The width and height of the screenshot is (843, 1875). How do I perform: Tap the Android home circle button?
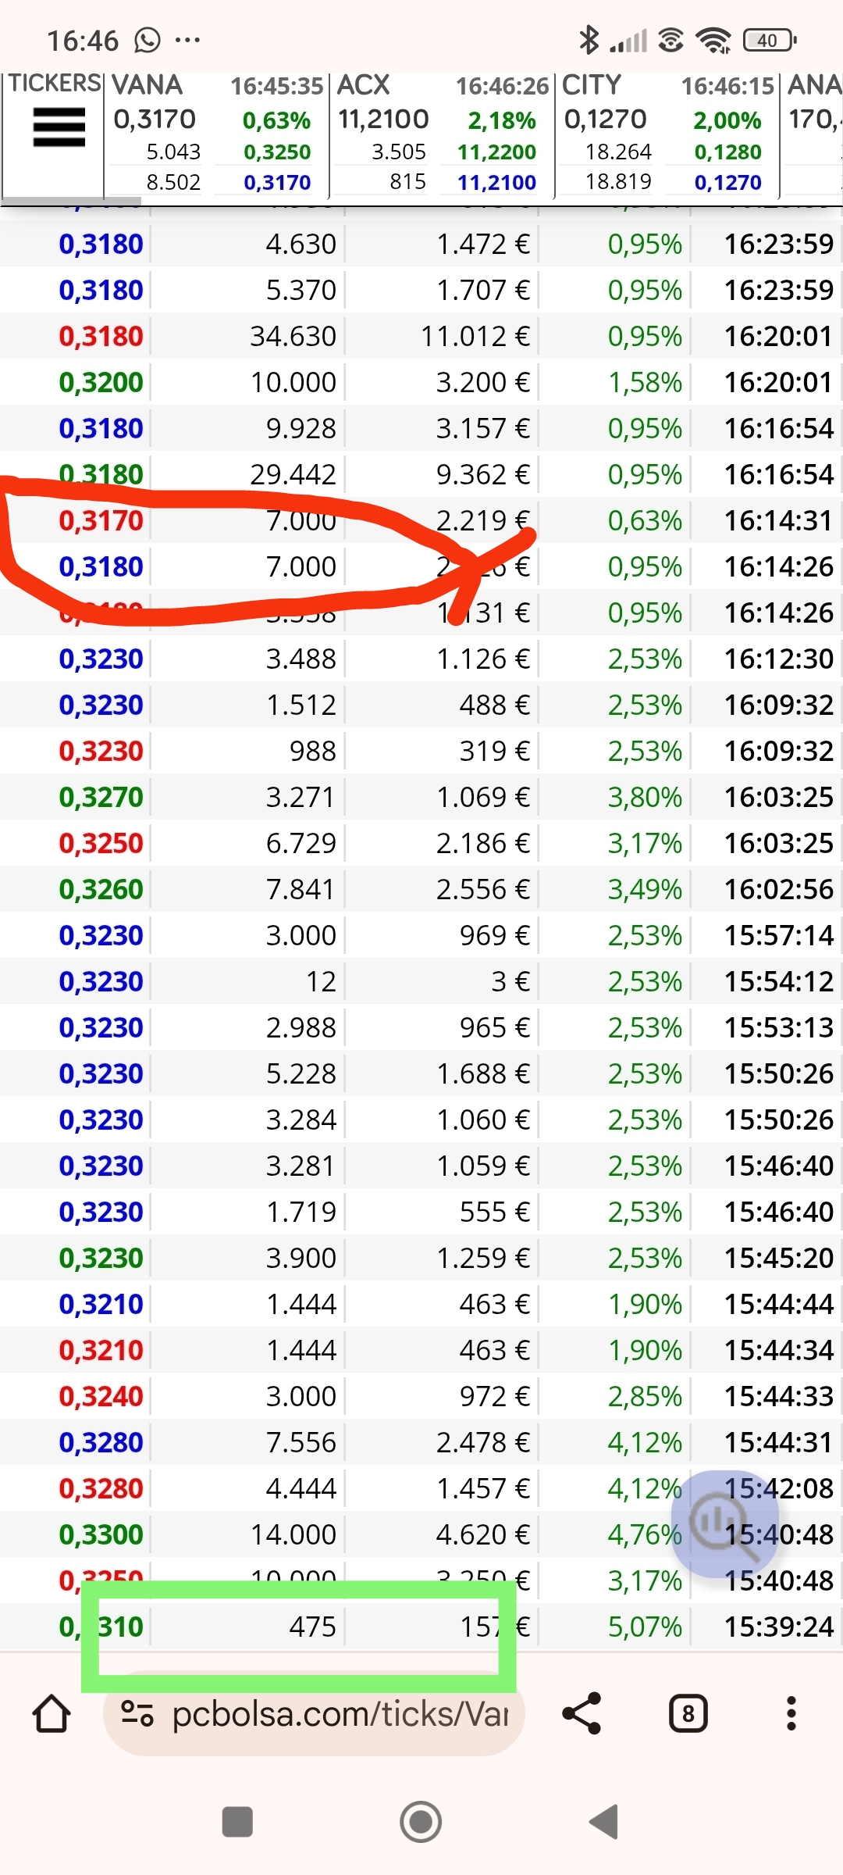tap(421, 1822)
